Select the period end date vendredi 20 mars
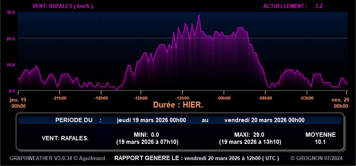Image resolution: width=356 pixels, height=166 pixels. pyautogui.click(x=264, y=120)
